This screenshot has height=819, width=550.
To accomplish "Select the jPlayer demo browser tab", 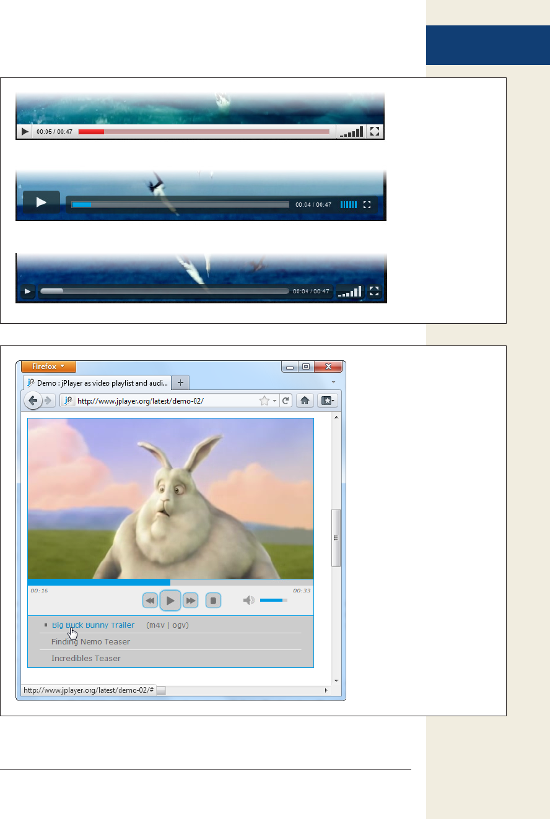I will click(97, 383).
